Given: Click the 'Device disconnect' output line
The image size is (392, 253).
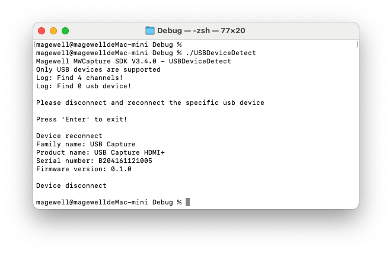Looking at the screenshot, I should tap(71, 185).
